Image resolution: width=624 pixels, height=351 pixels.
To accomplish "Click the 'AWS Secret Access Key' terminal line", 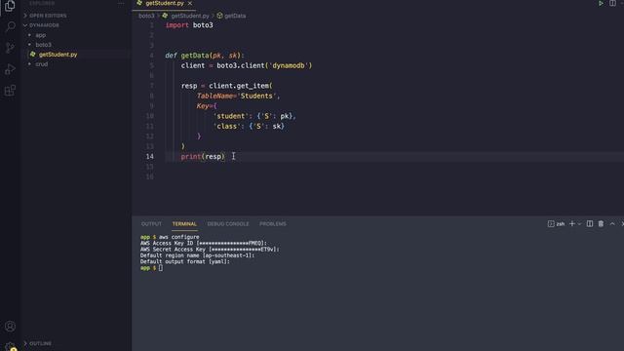I will click(x=210, y=250).
